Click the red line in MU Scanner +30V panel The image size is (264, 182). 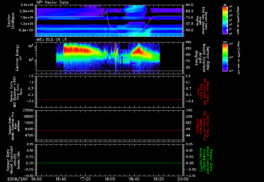click(x=109, y=100)
